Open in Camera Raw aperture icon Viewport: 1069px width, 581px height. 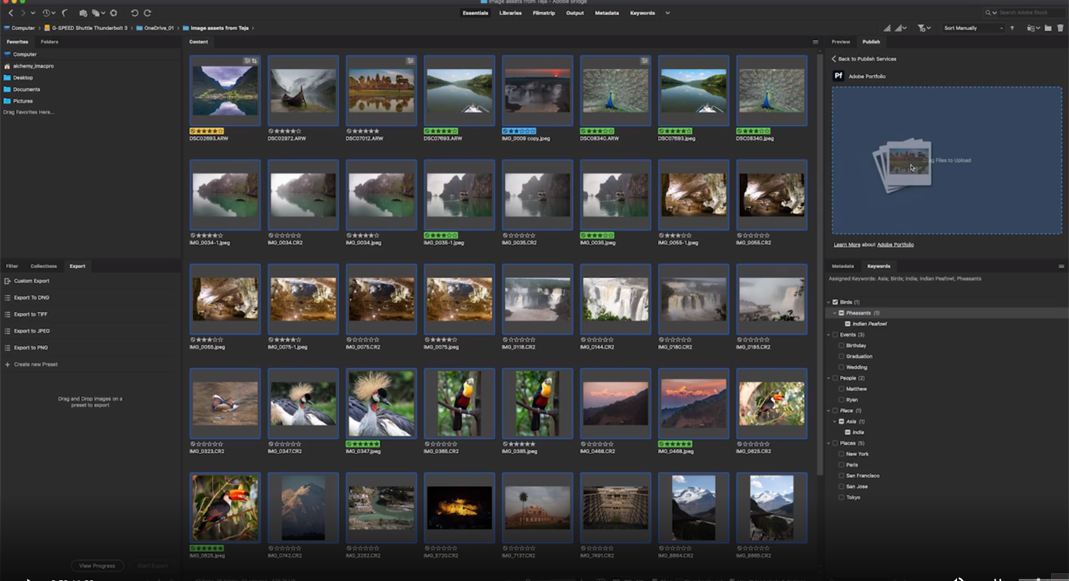[x=113, y=13]
